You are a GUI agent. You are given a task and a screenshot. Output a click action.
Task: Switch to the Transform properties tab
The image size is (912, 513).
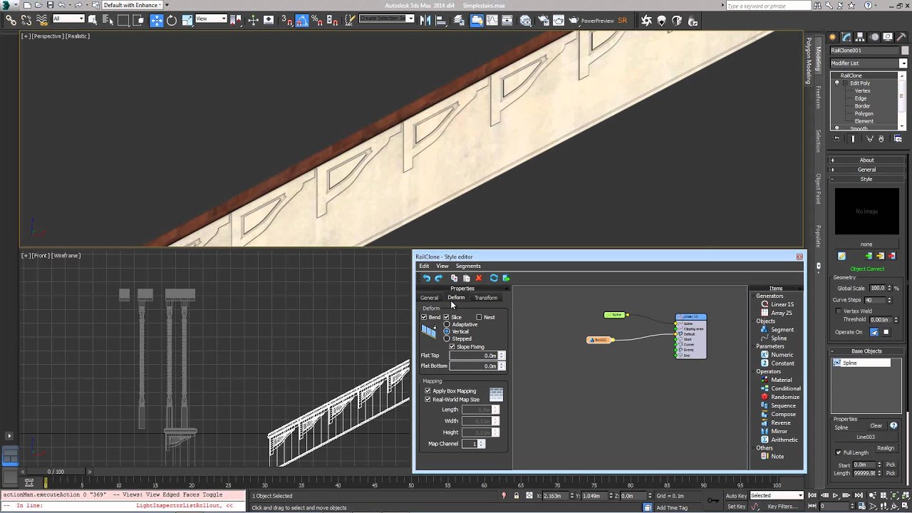486,298
